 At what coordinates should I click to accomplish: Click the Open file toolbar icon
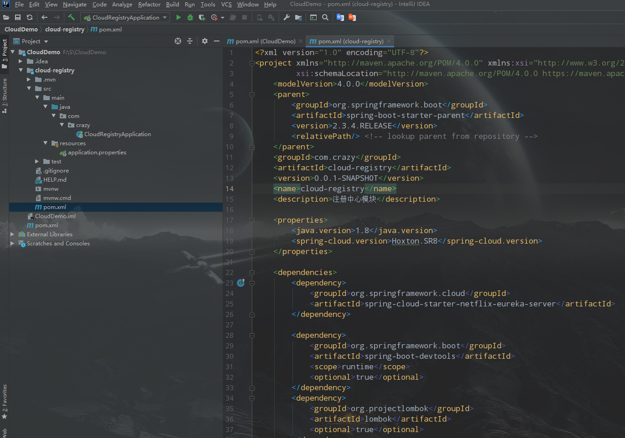tap(6, 17)
